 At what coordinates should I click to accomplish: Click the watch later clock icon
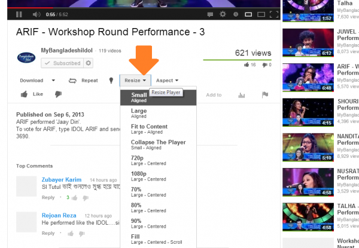pos(236,14)
